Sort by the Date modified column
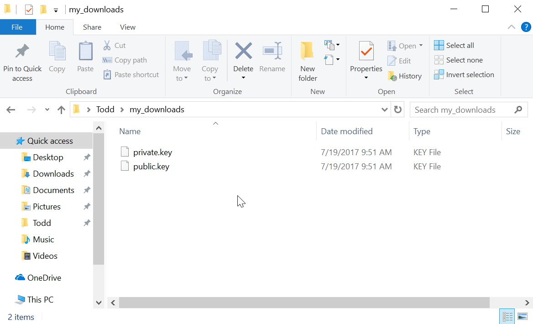 (347, 131)
